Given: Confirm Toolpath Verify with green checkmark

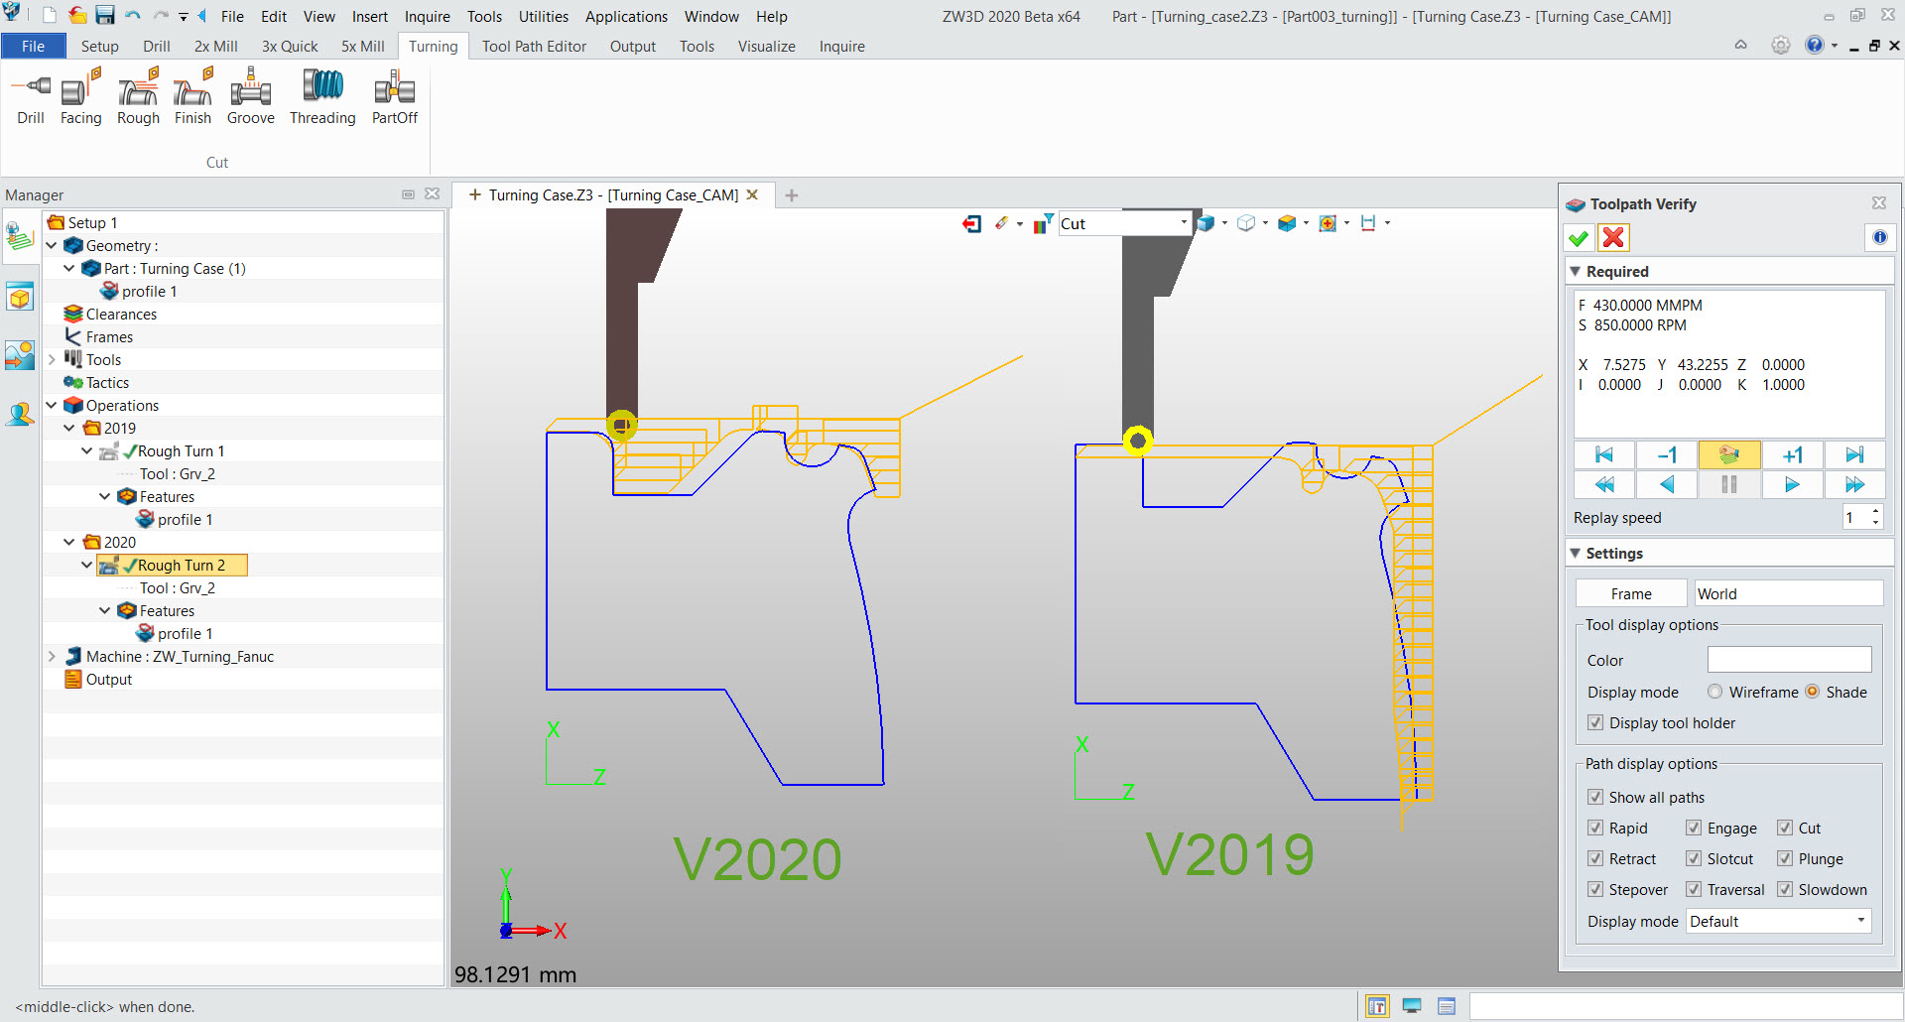Looking at the screenshot, I should pyautogui.click(x=1579, y=238).
